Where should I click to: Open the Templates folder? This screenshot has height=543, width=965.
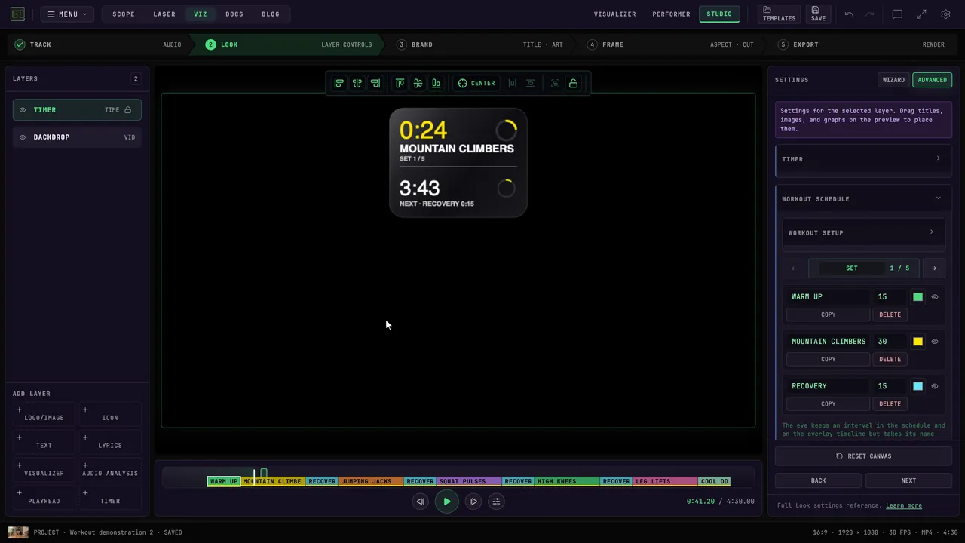click(x=779, y=14)
